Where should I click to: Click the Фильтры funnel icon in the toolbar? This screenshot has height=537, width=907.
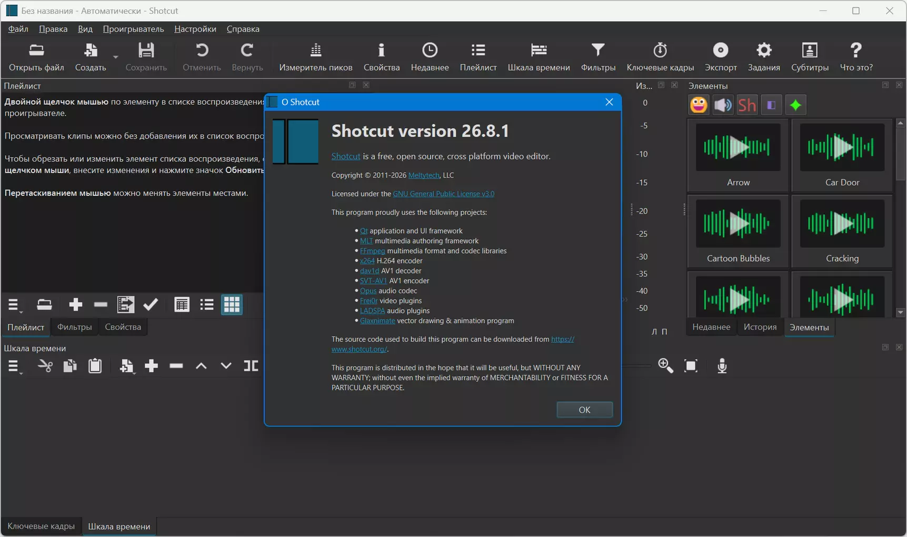598,56
